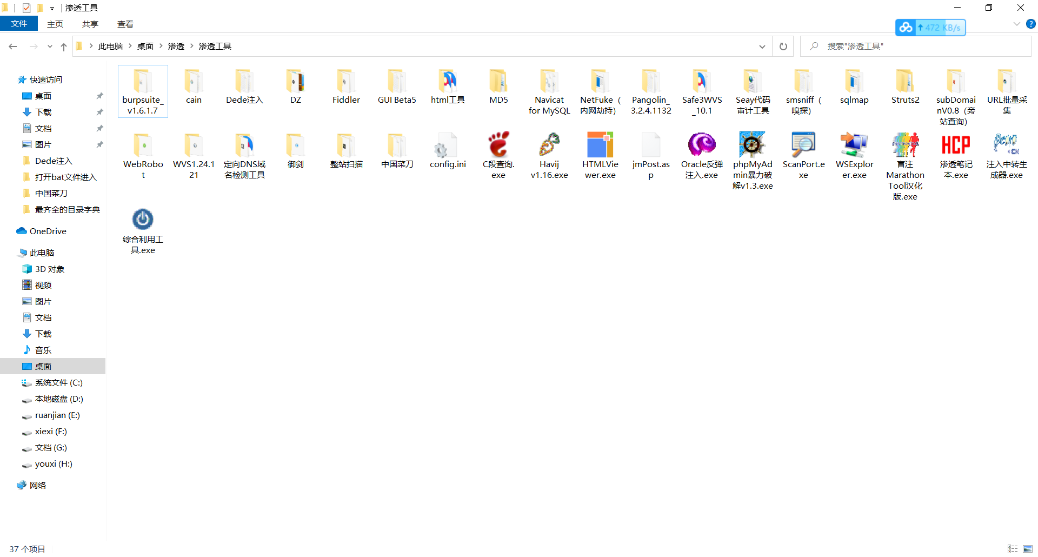Select the C段查询.exe red footprint icon
The width and height of the screenshot is (1038, 557).
pyautogui.click(x=498, y=145)
